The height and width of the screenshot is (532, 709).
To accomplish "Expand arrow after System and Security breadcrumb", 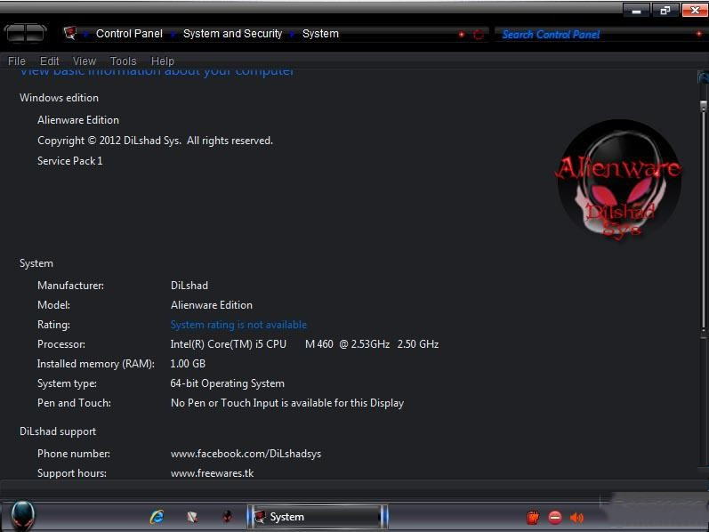I will [x=292, y=35].
